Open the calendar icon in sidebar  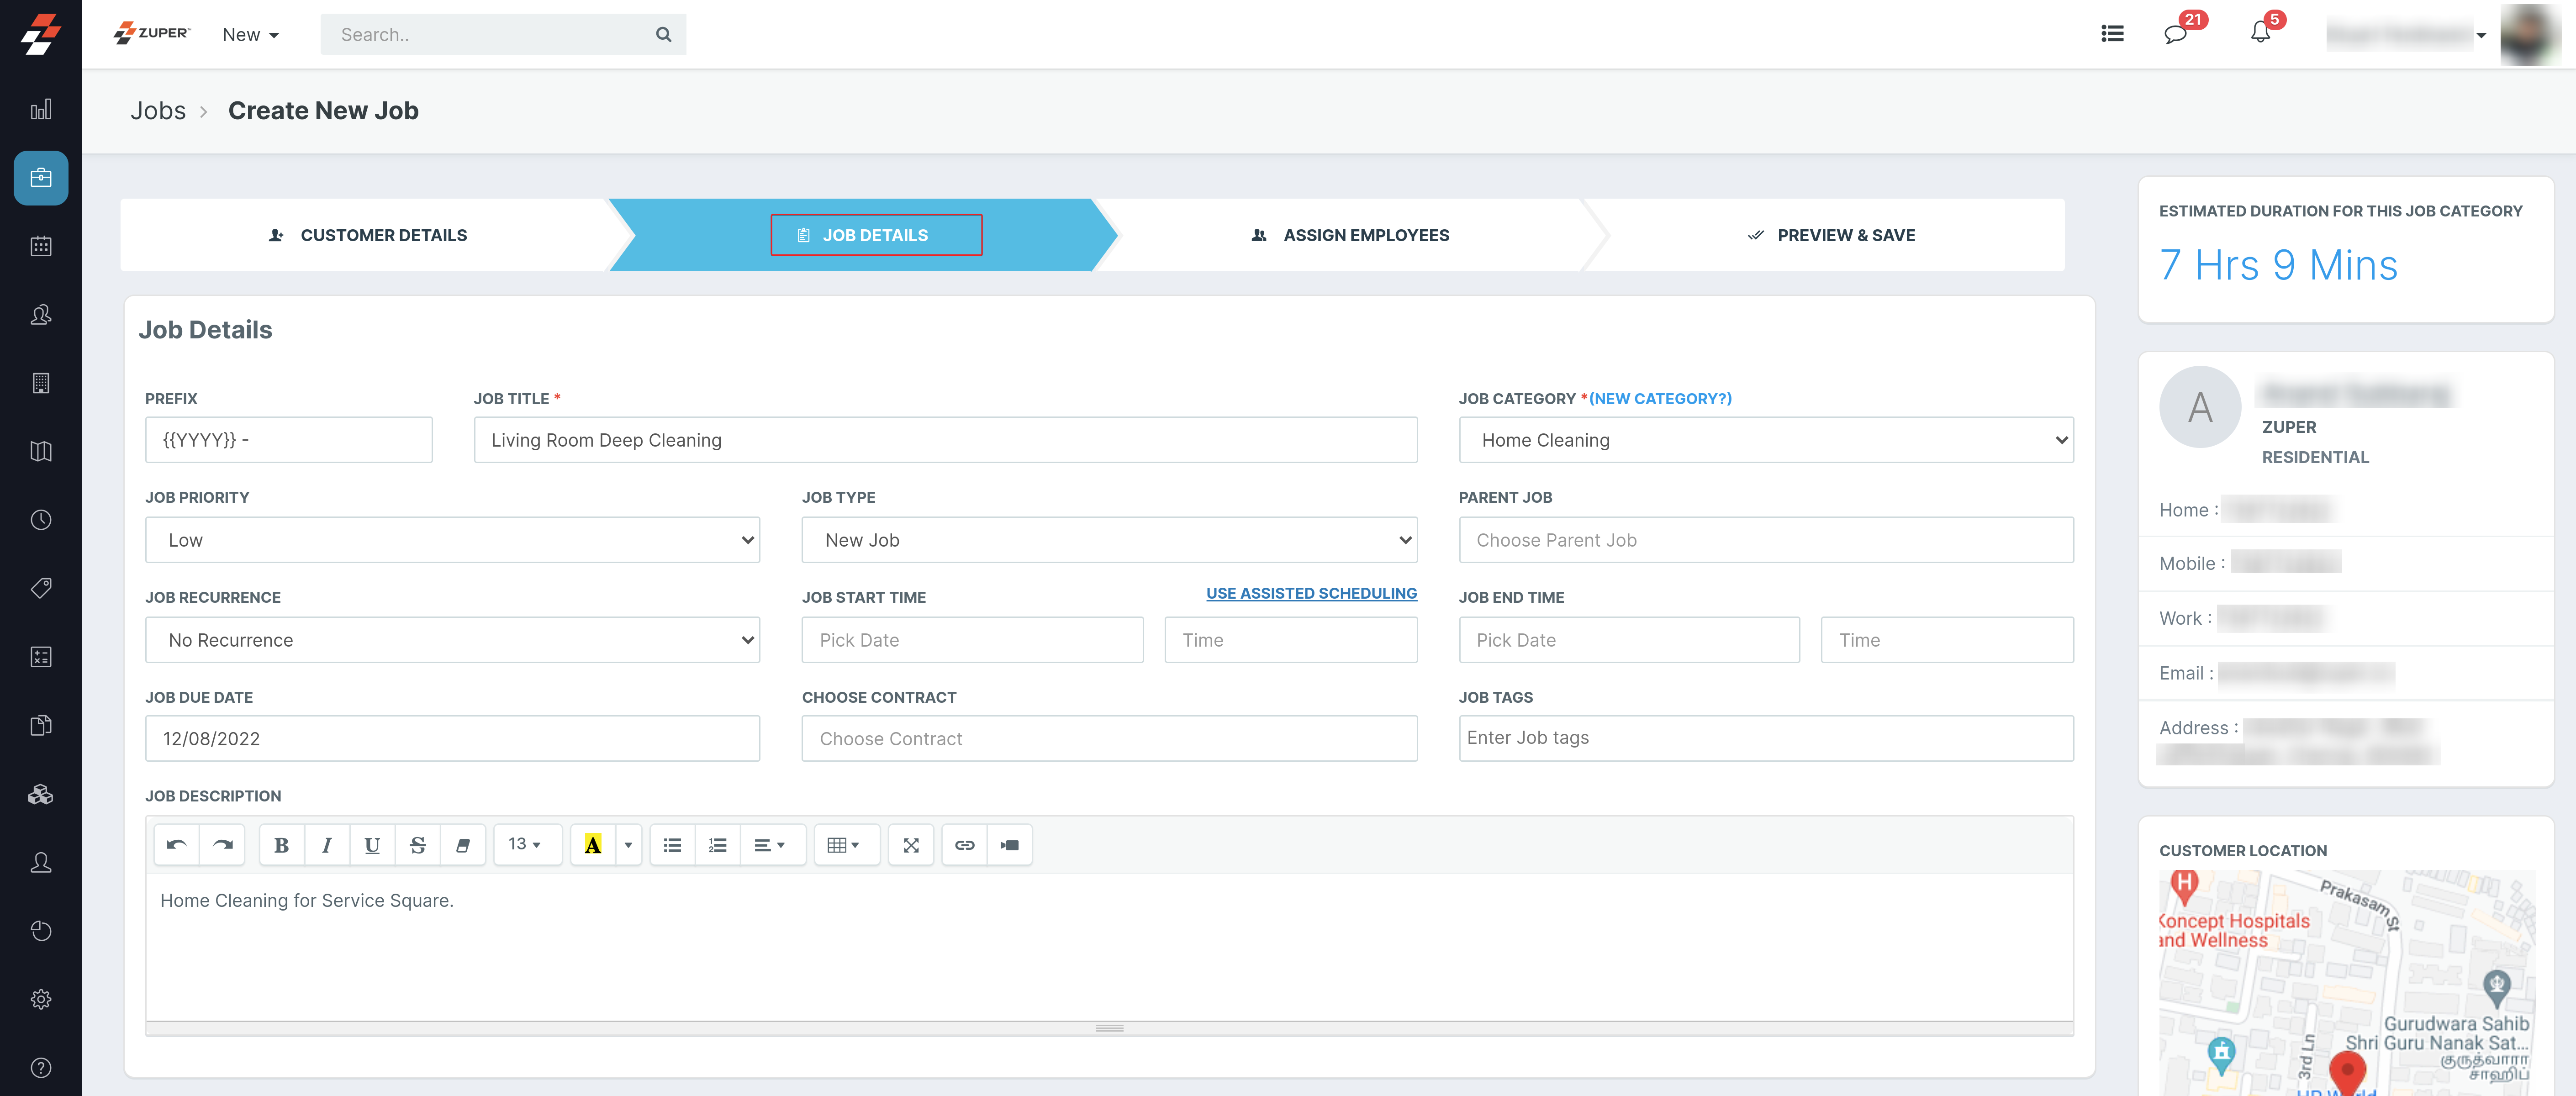click(x=41, y=246)
